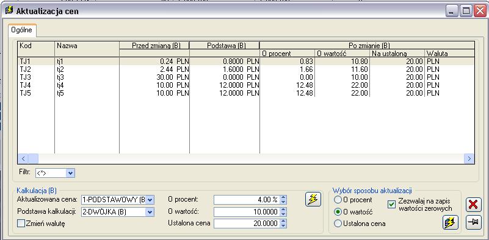Image resolution: width=489 pixels, height=240 pixels.
Task: Click the Waluta column header
Action: pos(449,53)
